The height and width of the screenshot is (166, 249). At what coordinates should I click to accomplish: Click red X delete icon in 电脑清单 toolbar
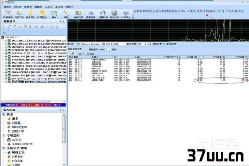coord(20,27)
